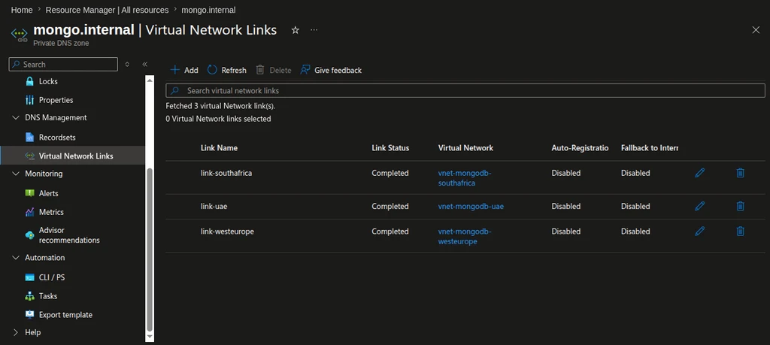The width and height of the screenshot is (770, 345).
Task: Click the Private DNS zone icon in header
Action: coord(19,35)
